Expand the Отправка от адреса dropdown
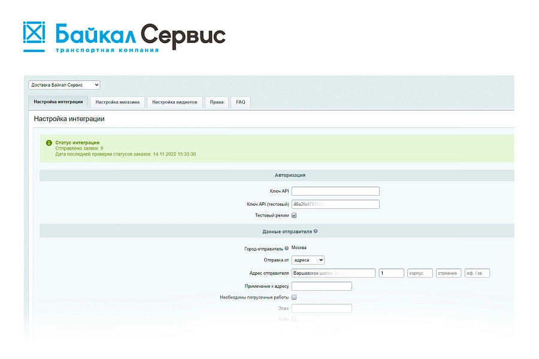 click(308, 260)
